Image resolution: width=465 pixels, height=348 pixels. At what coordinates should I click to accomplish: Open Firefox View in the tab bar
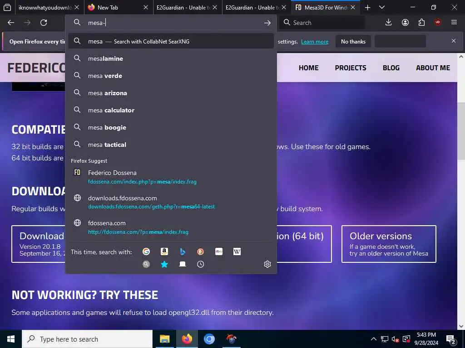[x=7, y=7]
